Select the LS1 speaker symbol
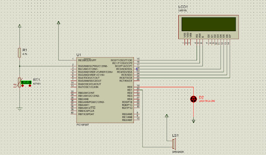266x155 pixels. [x=174, y=144]
